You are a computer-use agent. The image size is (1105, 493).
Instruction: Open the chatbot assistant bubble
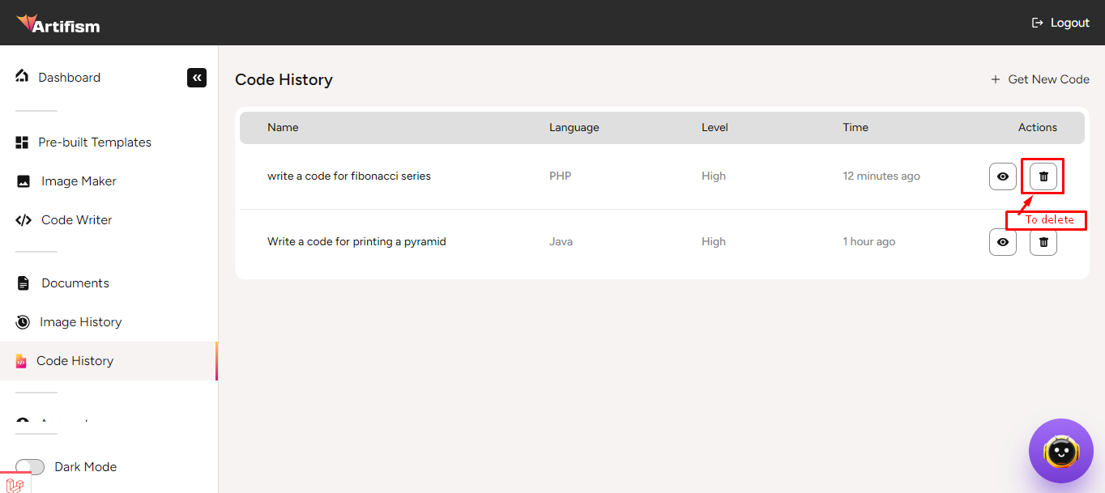(1060, 451)
